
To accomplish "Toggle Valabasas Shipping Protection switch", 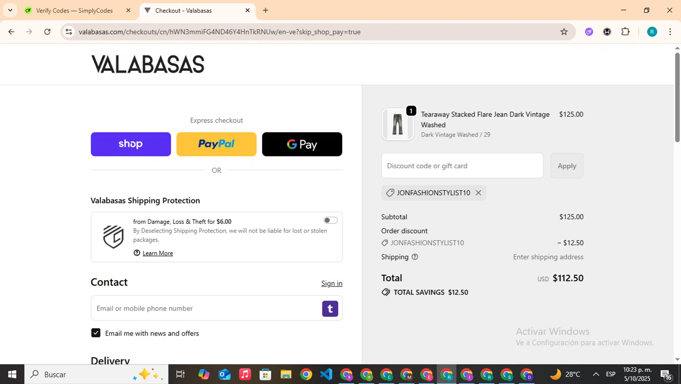I will 331,220.
